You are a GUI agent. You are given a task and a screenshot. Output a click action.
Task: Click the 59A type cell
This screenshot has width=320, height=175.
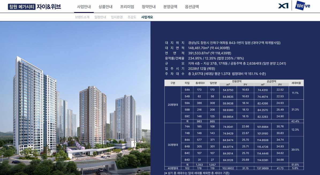[187, 103]
